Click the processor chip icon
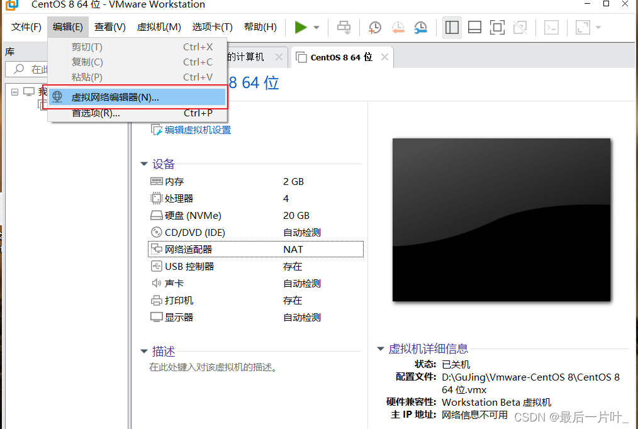 (x=156, y=198)
